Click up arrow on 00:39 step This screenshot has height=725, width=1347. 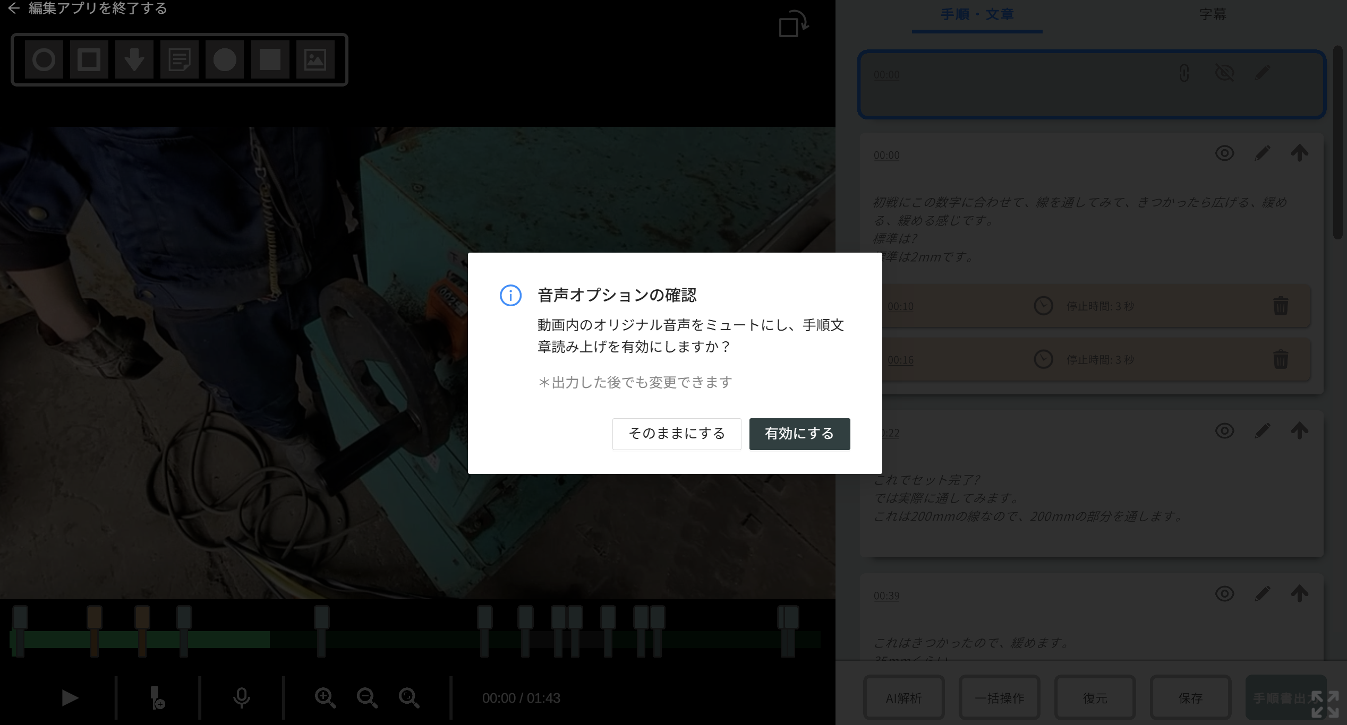click(1299, 593)
